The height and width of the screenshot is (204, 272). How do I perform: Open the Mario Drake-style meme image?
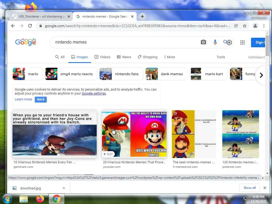(x=194, y=134)
